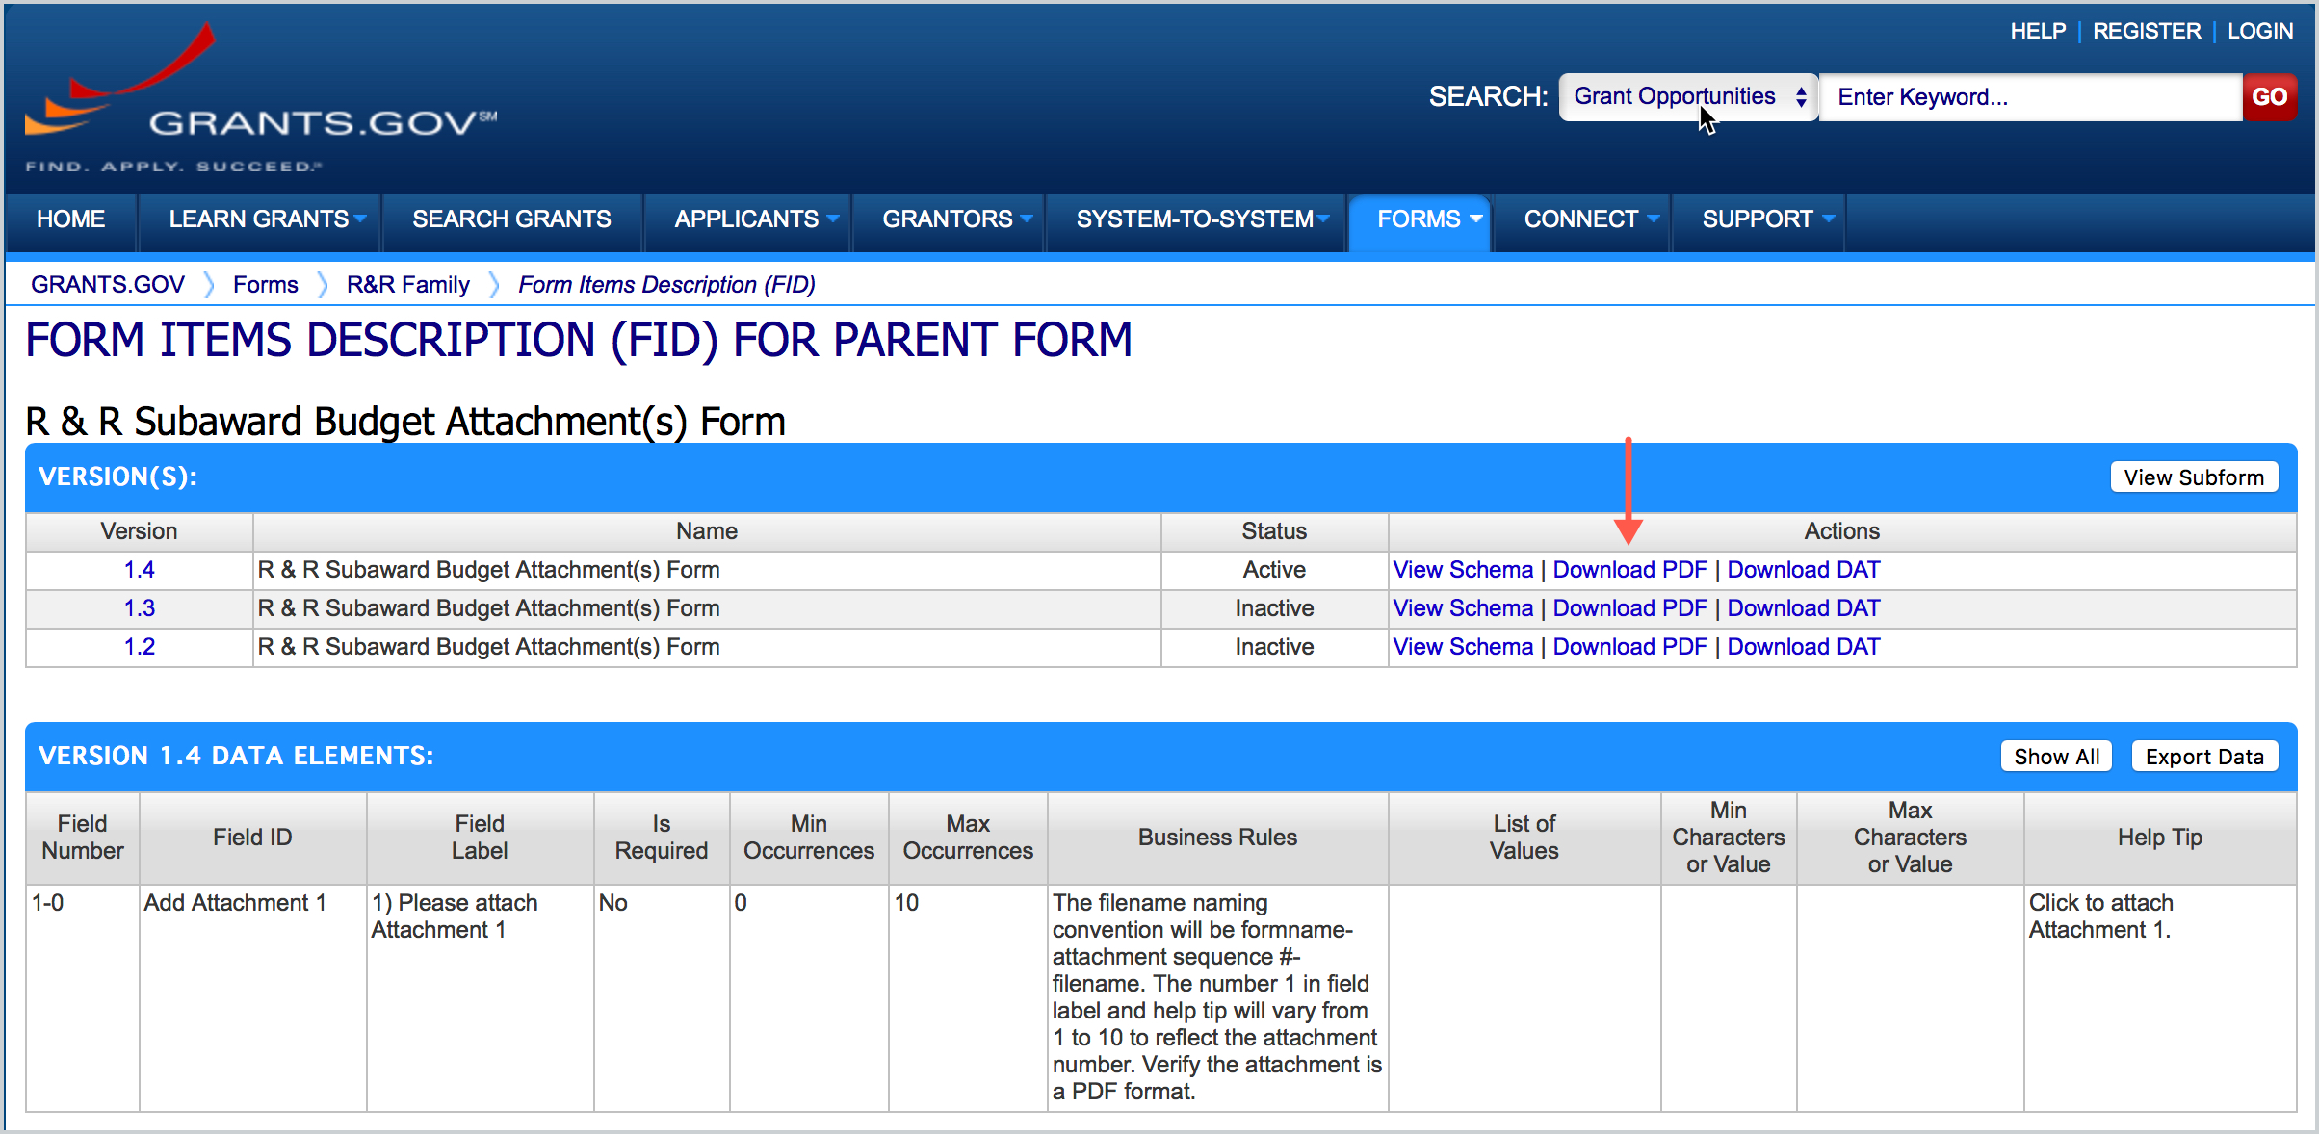Click the Grants.gov logo
Image resolution: width=2319 pixels, height=1134 pixels.
tap(260, 96)
